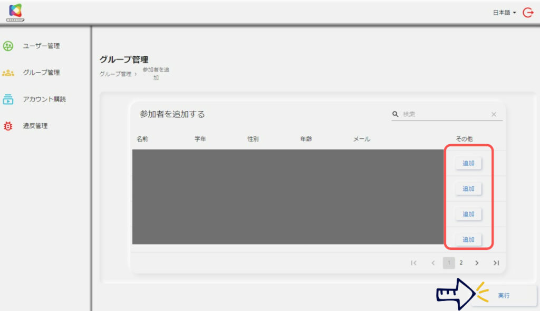540x311 pixels.
Task: Click the グループ管理 sidebar people icon
Action: tap(8, 73)
